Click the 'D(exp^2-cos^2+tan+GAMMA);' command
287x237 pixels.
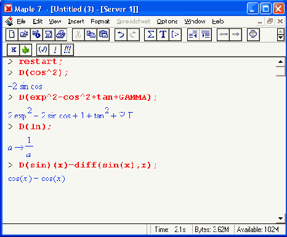pos(87,97)
